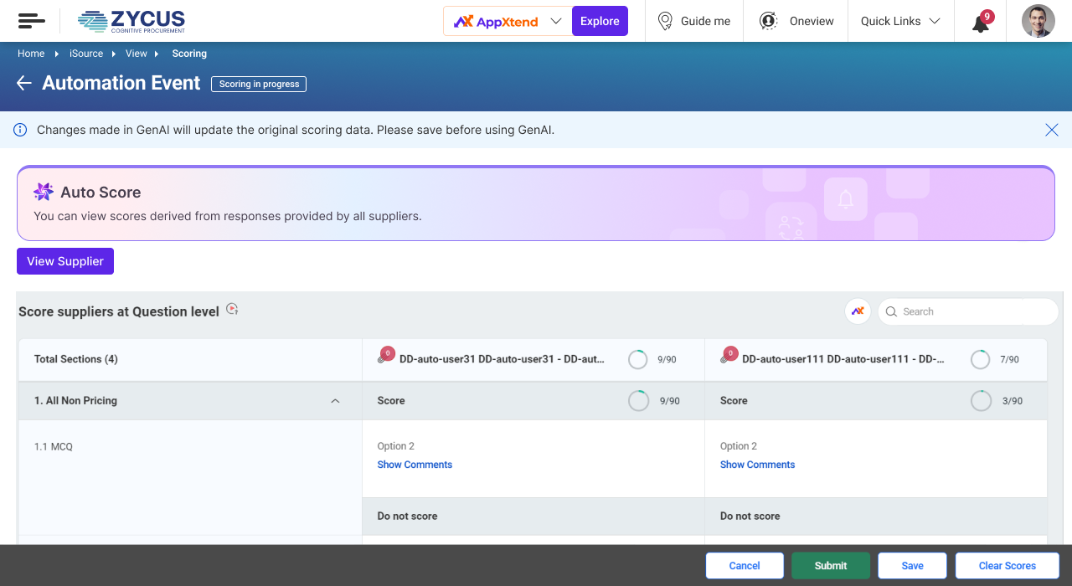The height and width of the screenshot is (586, 1072).
Task: Open the user profile avatar
Action: pos(1038,22)
